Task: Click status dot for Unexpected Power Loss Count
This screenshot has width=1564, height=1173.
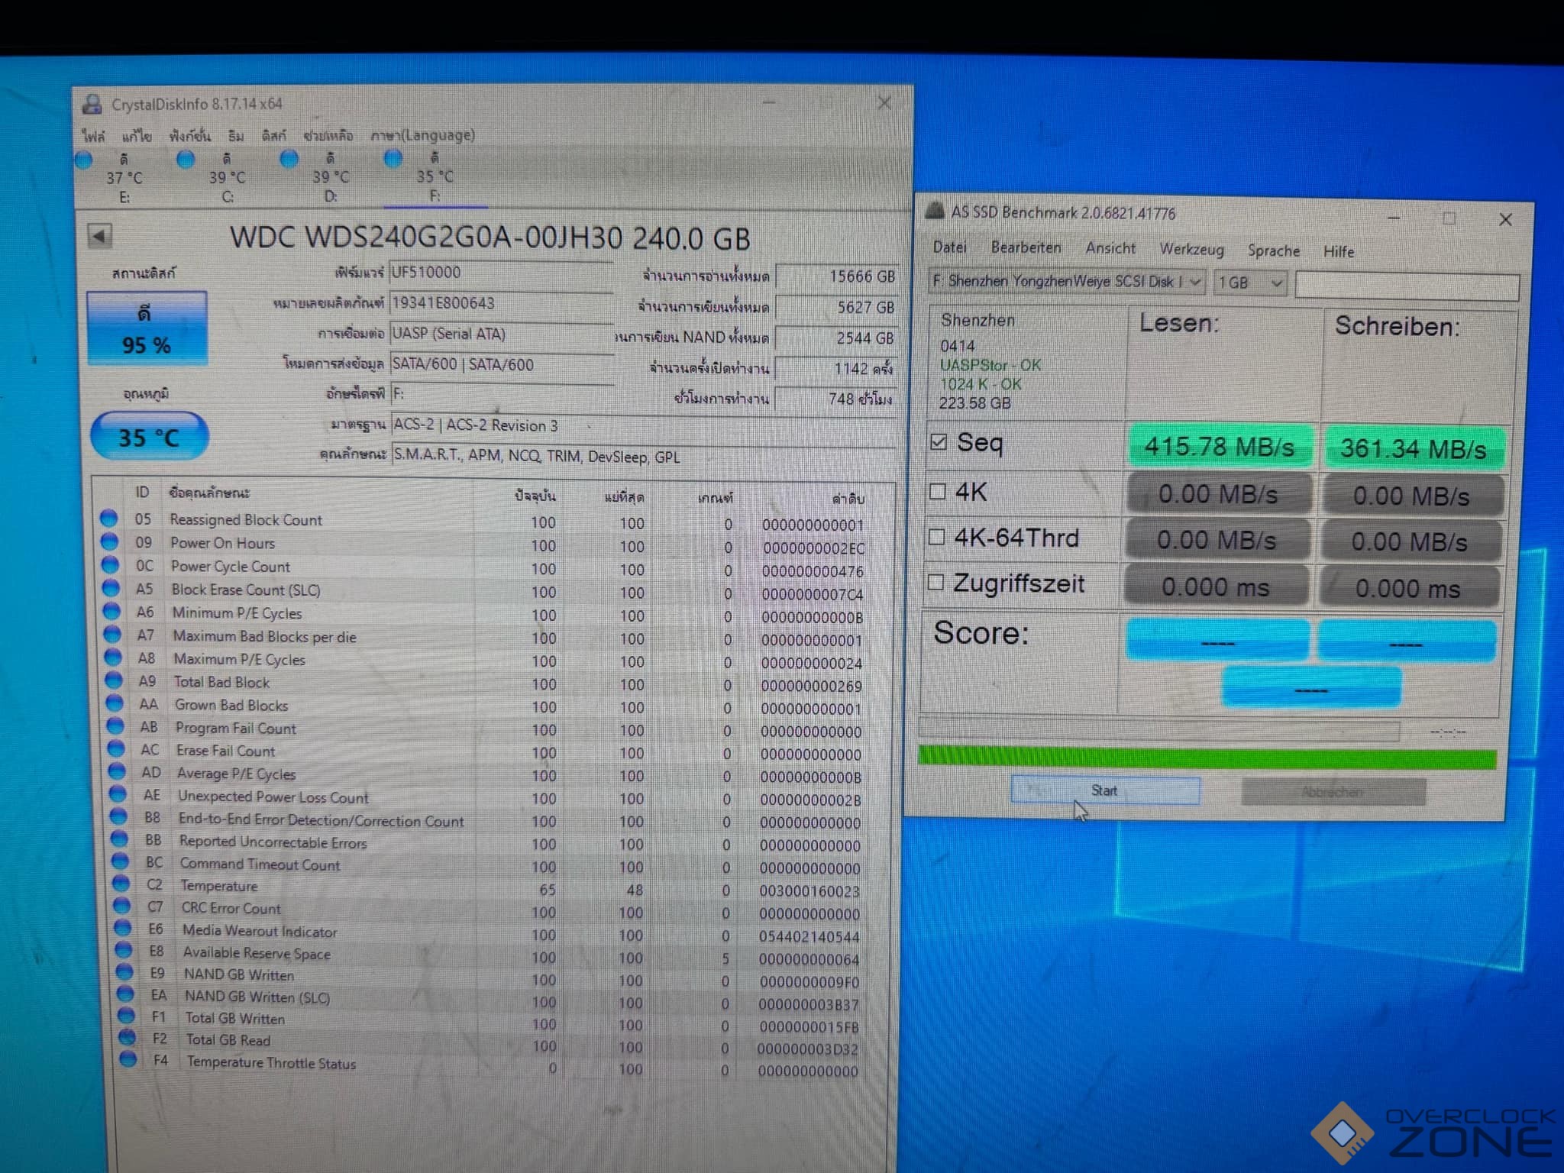Action: point(118,794)
